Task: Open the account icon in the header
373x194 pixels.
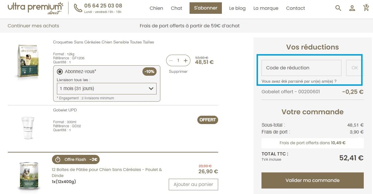Action: tap(352, 8)
